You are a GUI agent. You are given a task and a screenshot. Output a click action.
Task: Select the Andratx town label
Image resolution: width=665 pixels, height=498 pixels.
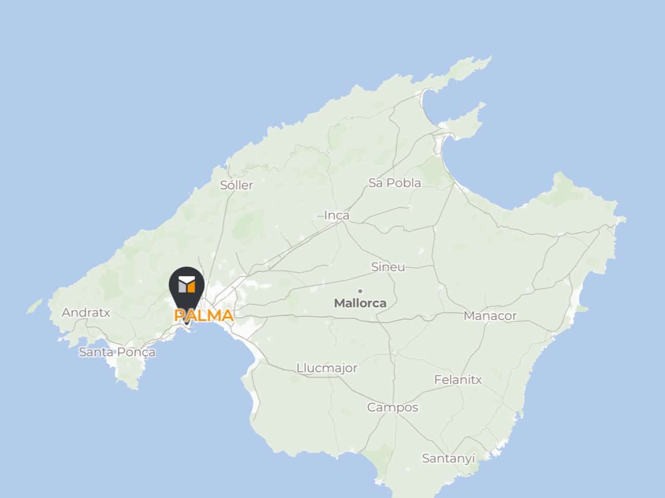86,312
